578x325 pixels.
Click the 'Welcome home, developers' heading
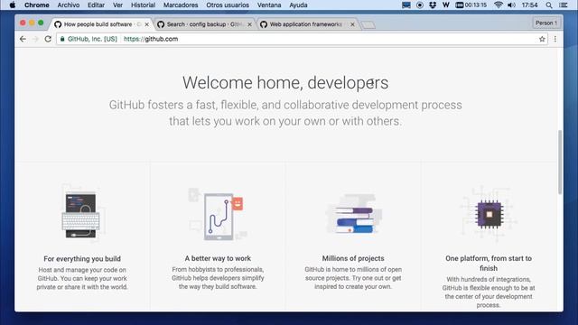[x=285, y=82]
